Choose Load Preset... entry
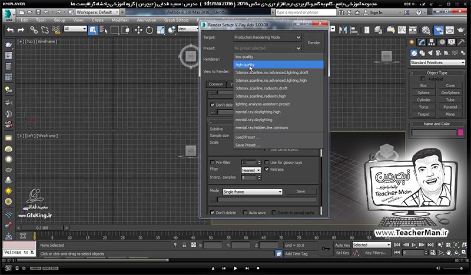471x275 pixels. pyautogui.click(x=278, y=137)
